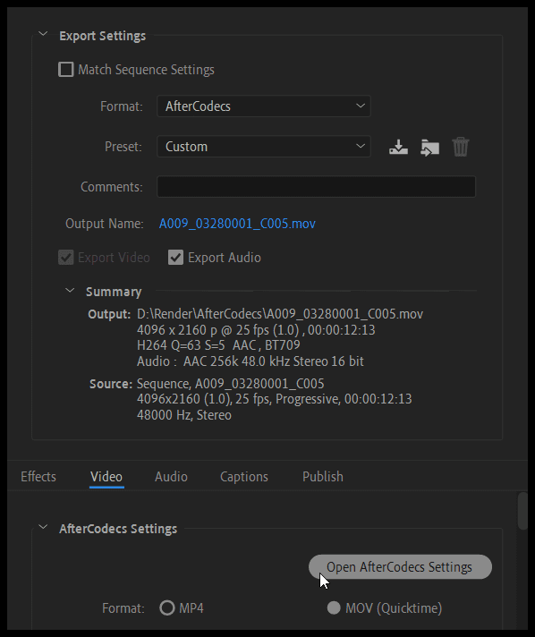This screenshot has height=637, width=535.
Task: Click the Delete Preset trash icon
Action: point(460,147)
